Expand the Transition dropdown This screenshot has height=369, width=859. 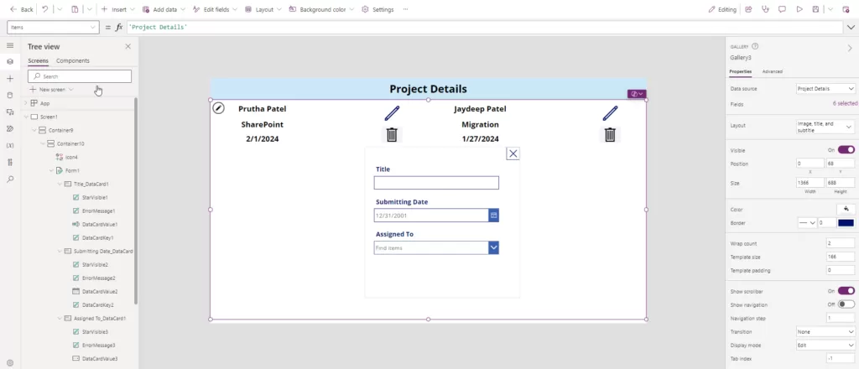[825, 331]
